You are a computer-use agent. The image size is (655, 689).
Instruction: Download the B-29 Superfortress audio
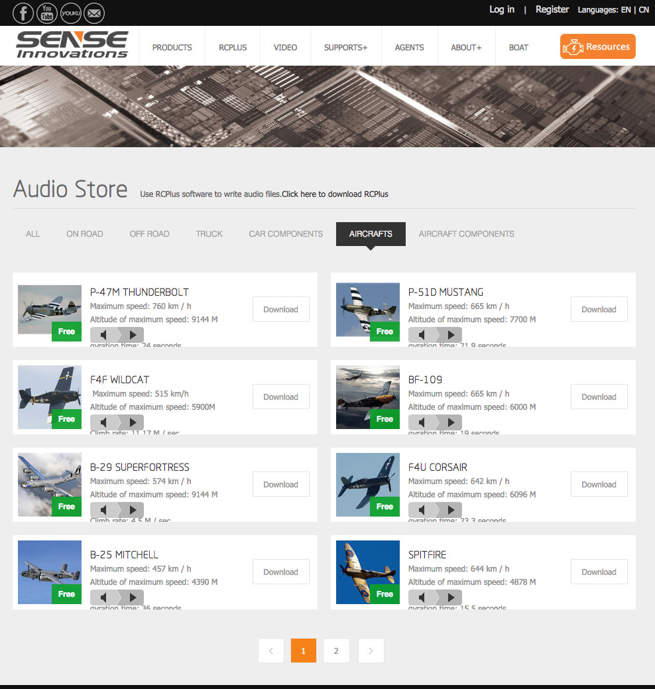[x=280, y=484]
